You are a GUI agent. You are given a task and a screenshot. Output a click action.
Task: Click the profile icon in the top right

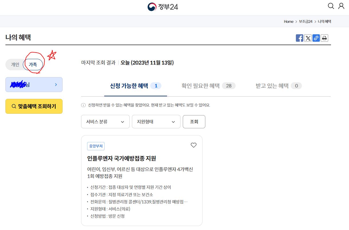[341, 6]
